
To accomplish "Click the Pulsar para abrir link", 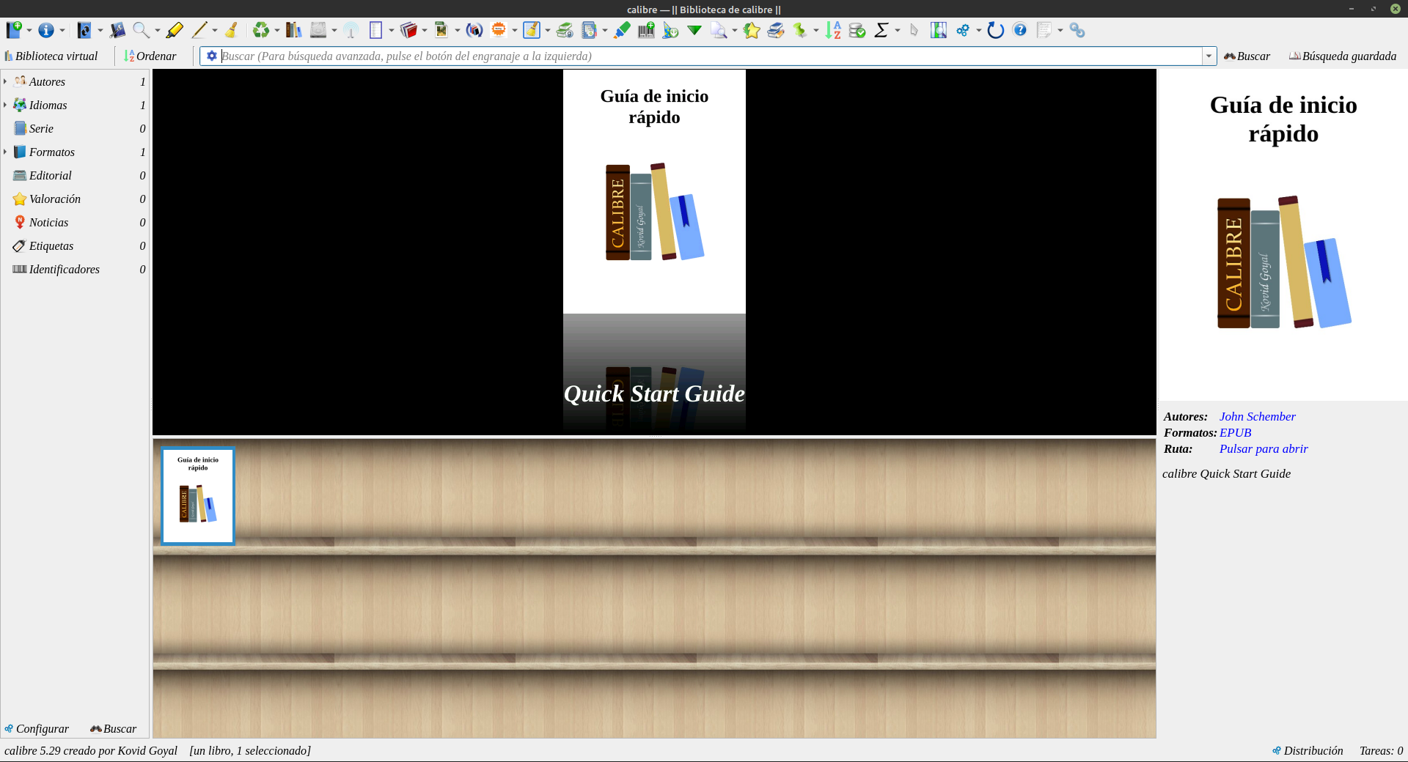I will click(x=1264, y=448).
